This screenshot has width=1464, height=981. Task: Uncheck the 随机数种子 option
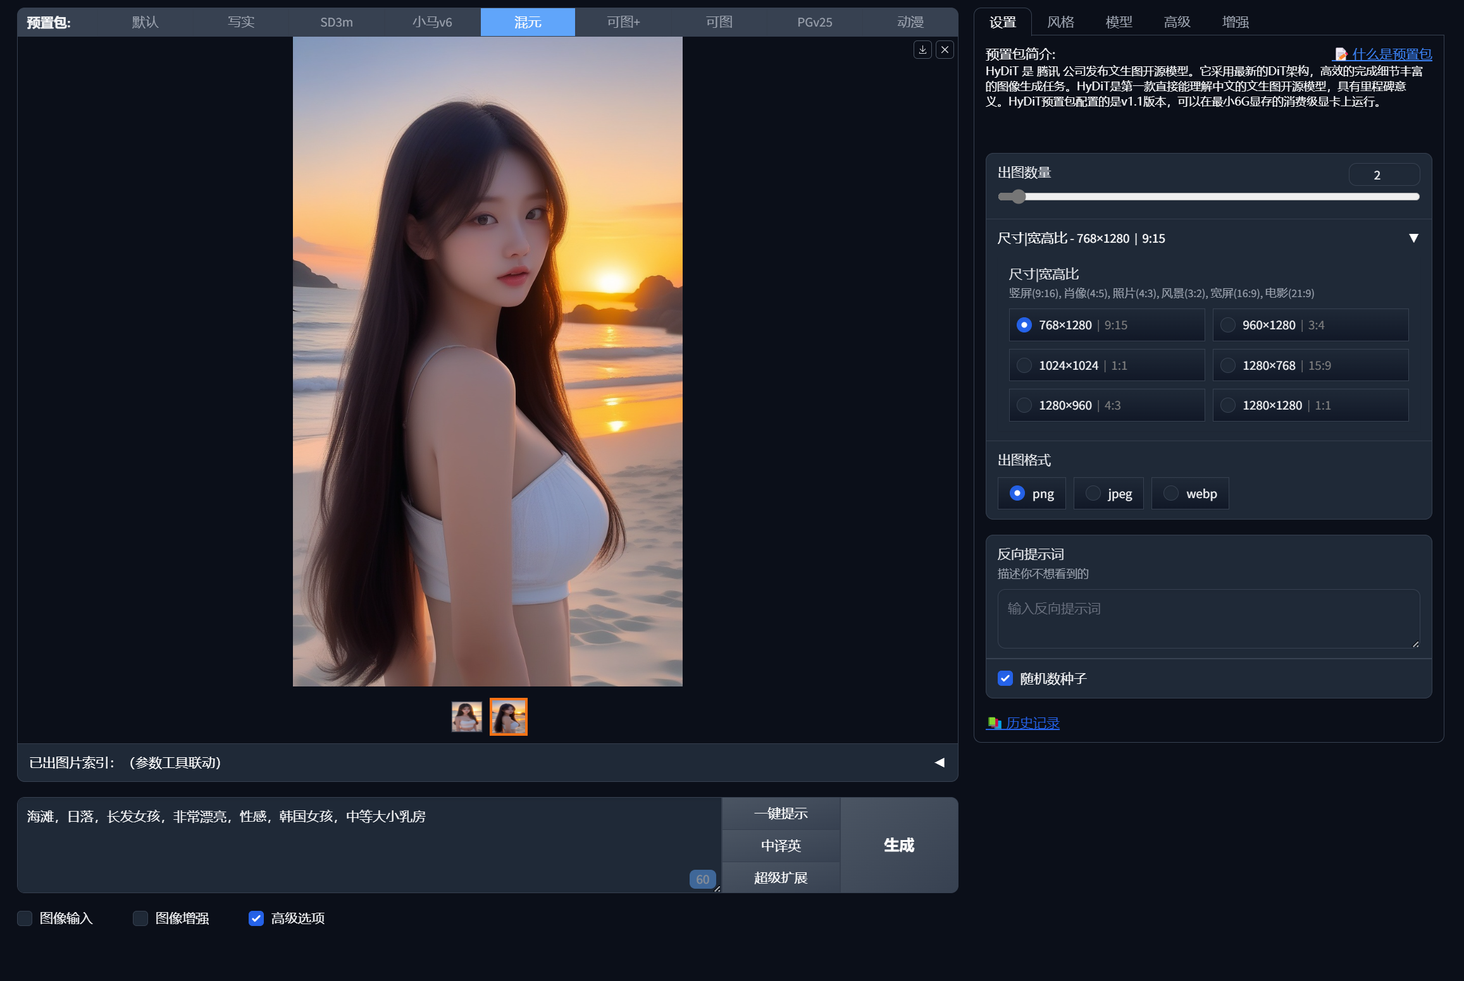click(x=1005, y=678)
